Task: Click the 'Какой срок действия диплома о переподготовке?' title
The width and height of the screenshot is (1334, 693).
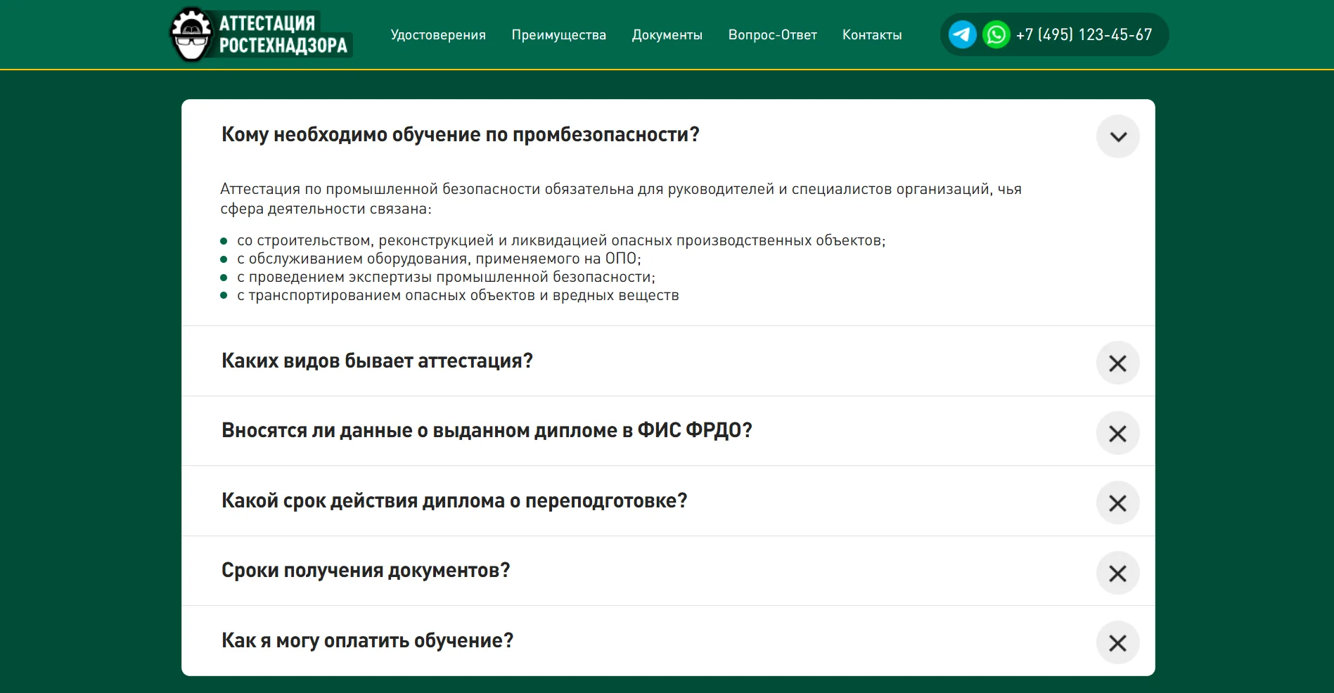Action: pyautogui.click(x=454, y=500)
